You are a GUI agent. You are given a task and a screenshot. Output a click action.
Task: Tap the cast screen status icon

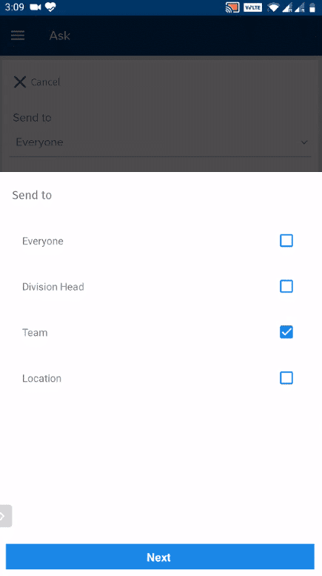coord(232,7)
